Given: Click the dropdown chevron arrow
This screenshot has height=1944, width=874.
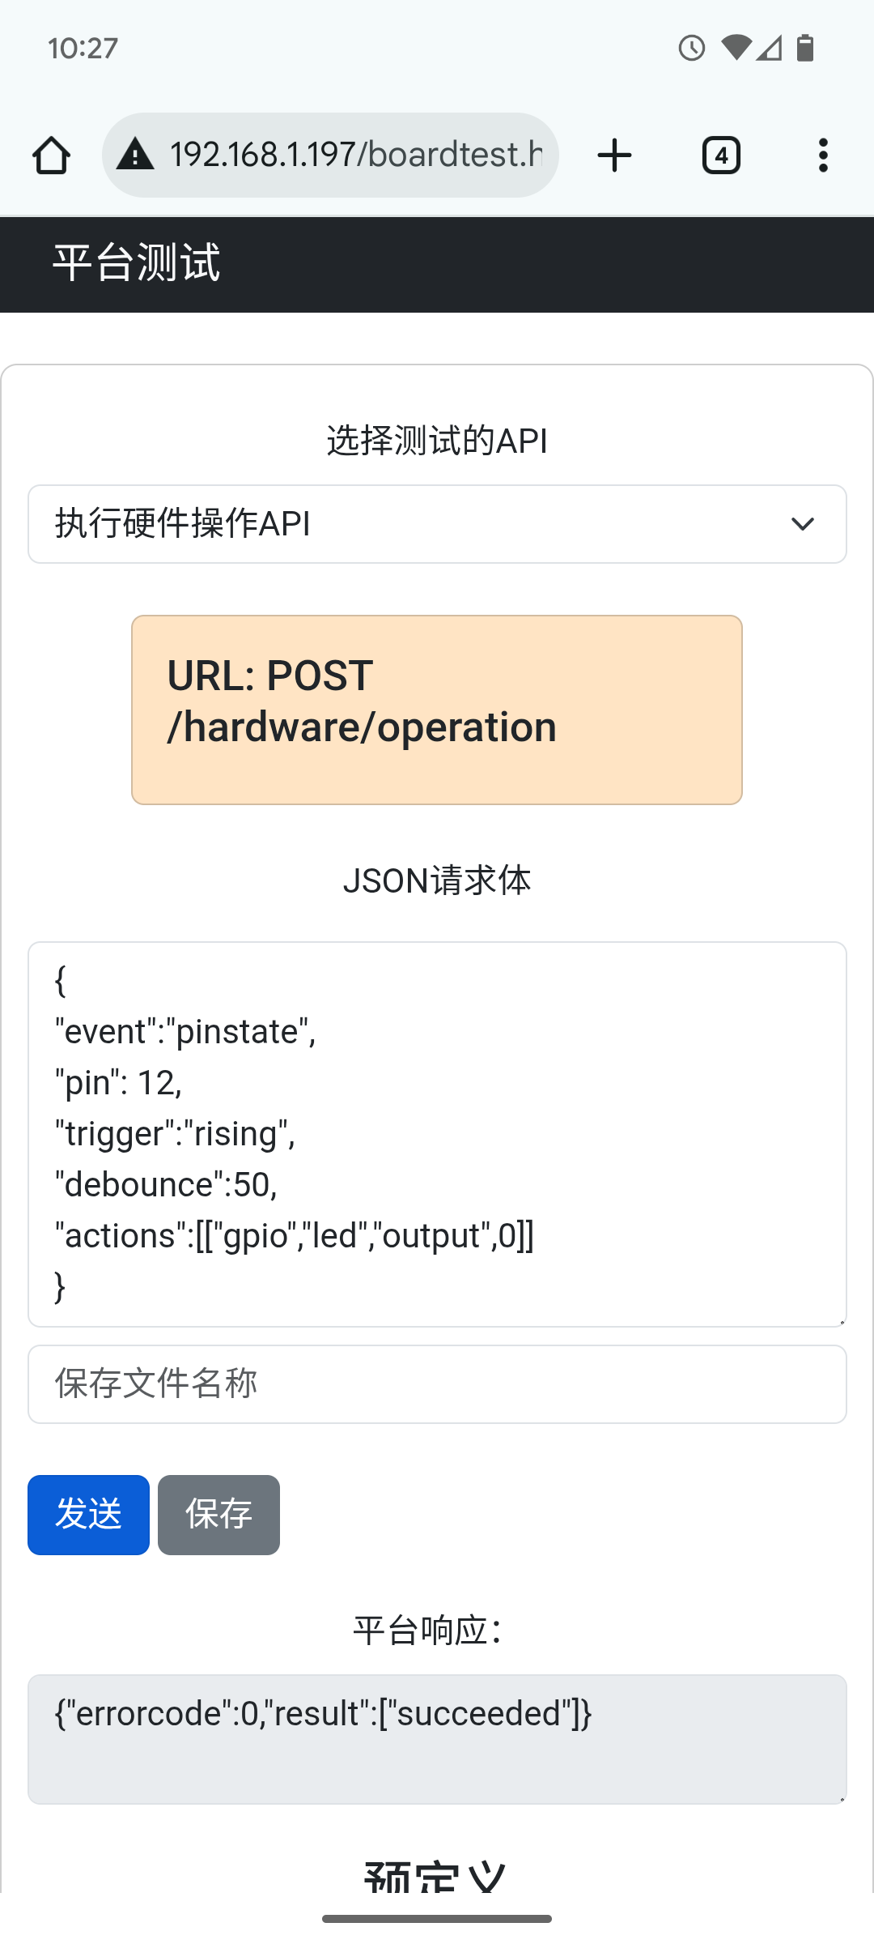Looking at the screenshot, I should point(802,524).
